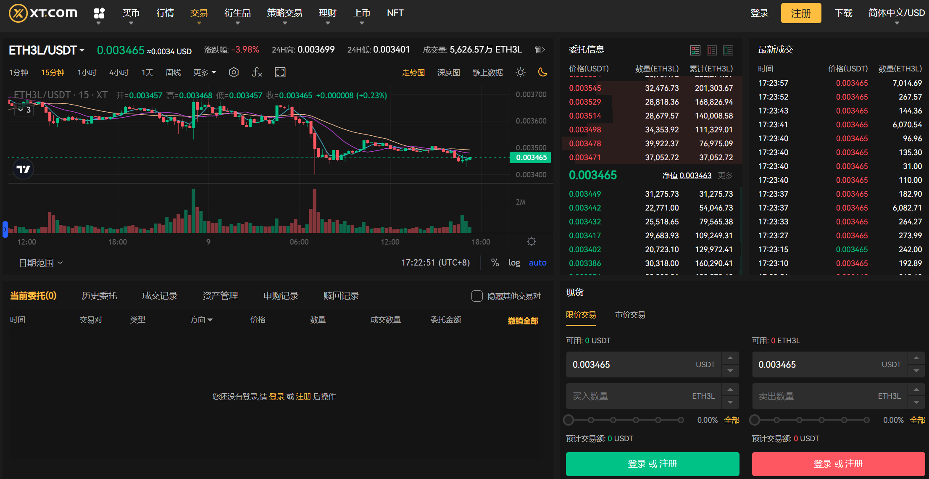Check the hide other trading pairs checkbox

coord(477,296)
